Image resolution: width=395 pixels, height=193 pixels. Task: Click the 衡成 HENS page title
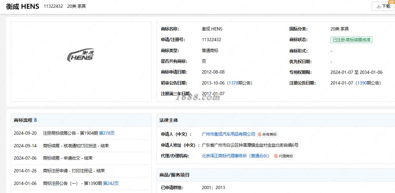pos(23,6)
